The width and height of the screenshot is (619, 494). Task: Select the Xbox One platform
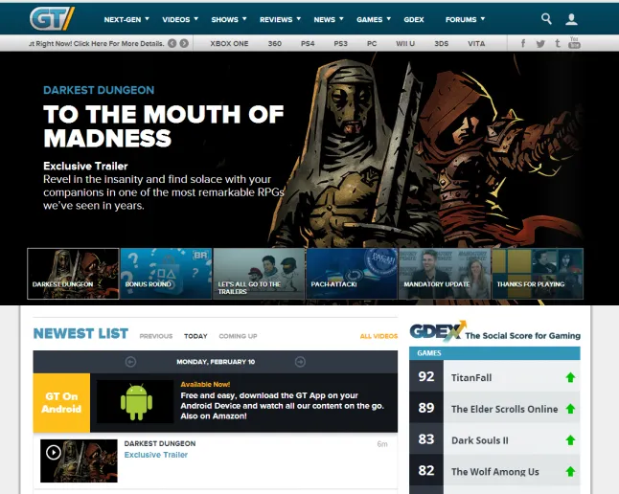point(229,43)
